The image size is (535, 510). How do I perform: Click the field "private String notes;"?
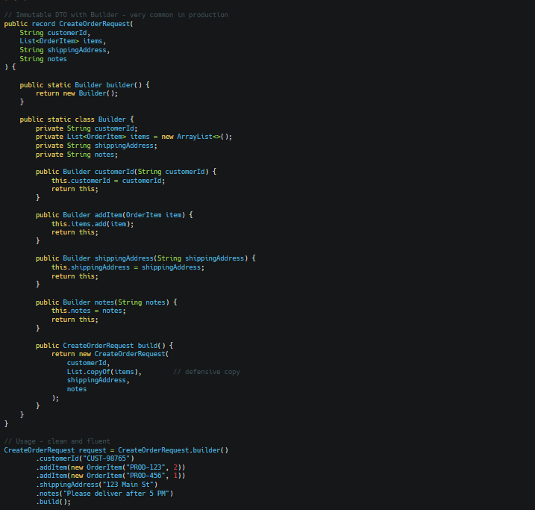point(77,155)
